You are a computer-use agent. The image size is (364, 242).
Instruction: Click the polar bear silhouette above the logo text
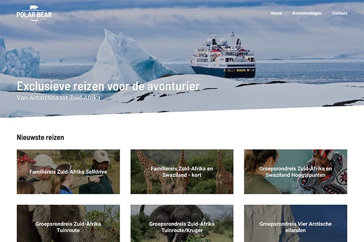[34, 8]
